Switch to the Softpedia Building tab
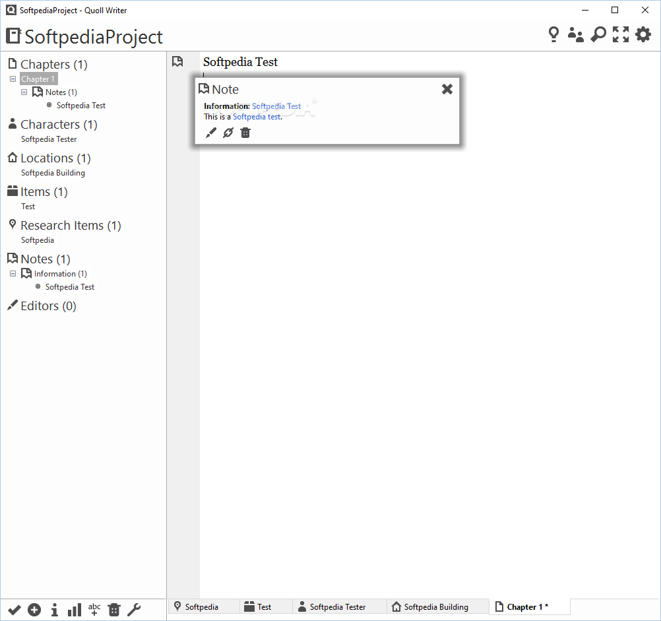 (x=437, y=606)
